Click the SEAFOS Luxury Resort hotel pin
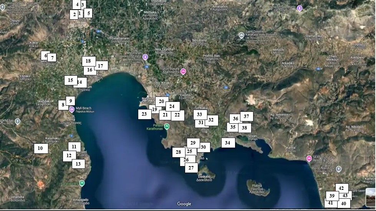The height and width of the screenshot is (211, 376). (x=309, y=158)
